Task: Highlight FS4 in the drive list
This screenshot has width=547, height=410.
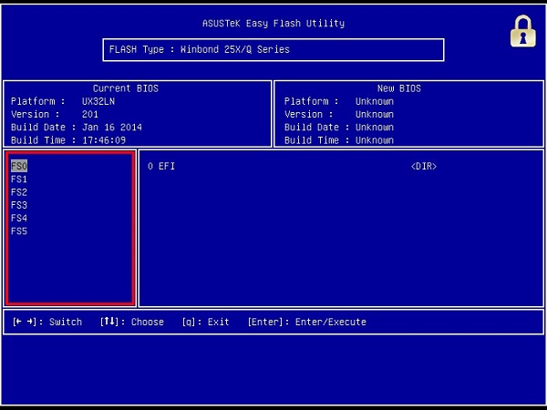Action: (19, 218)
